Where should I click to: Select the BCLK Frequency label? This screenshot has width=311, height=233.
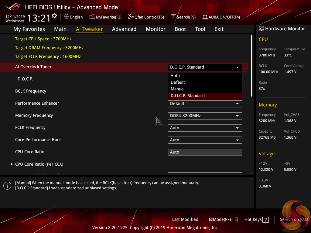click(31, 91)
